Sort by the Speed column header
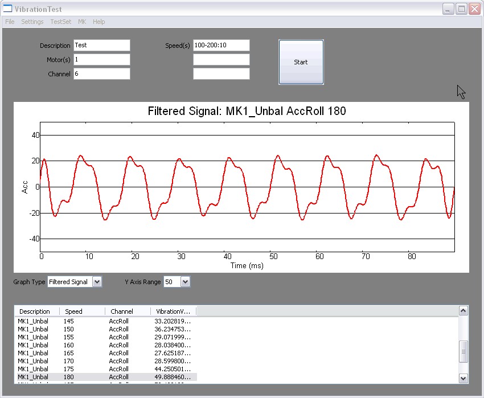484x398 pixels. pos(83,311)
